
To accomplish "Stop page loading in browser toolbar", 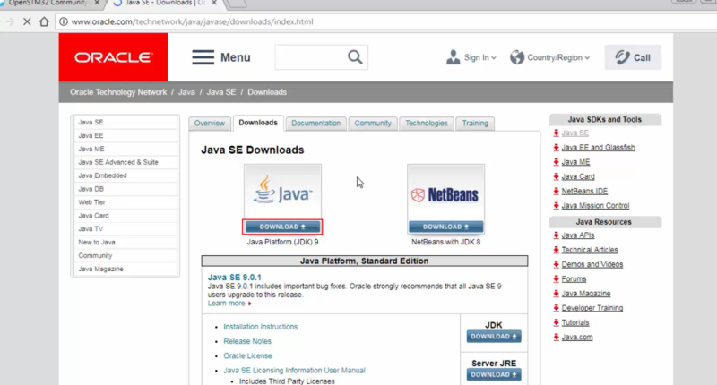I will 27,21.
